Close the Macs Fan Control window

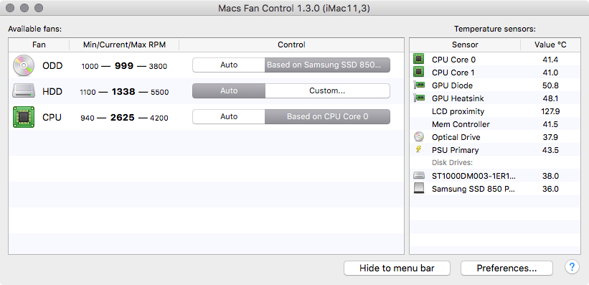point(11,7)
